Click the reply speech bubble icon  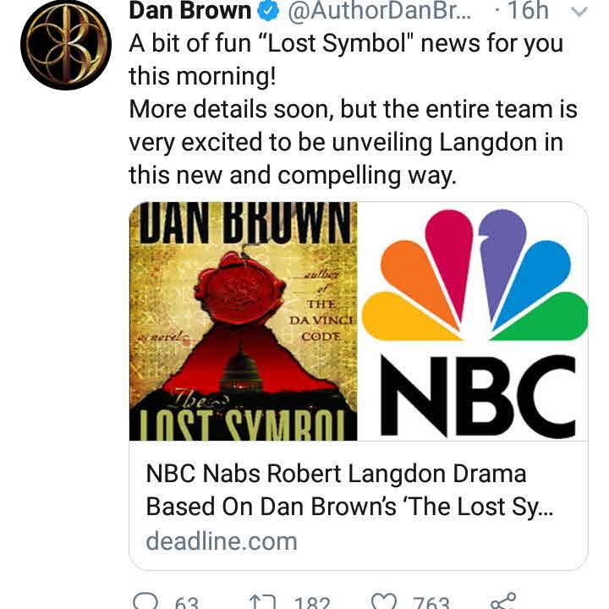click(x=146, y=599)
